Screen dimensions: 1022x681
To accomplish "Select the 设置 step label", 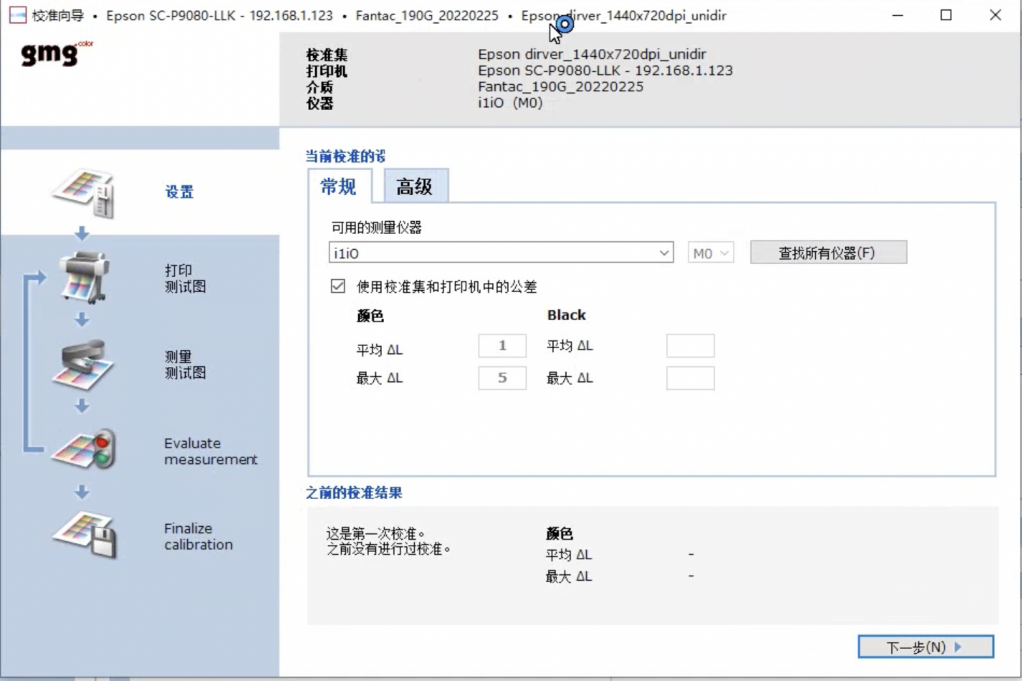I will click(180, 192).
